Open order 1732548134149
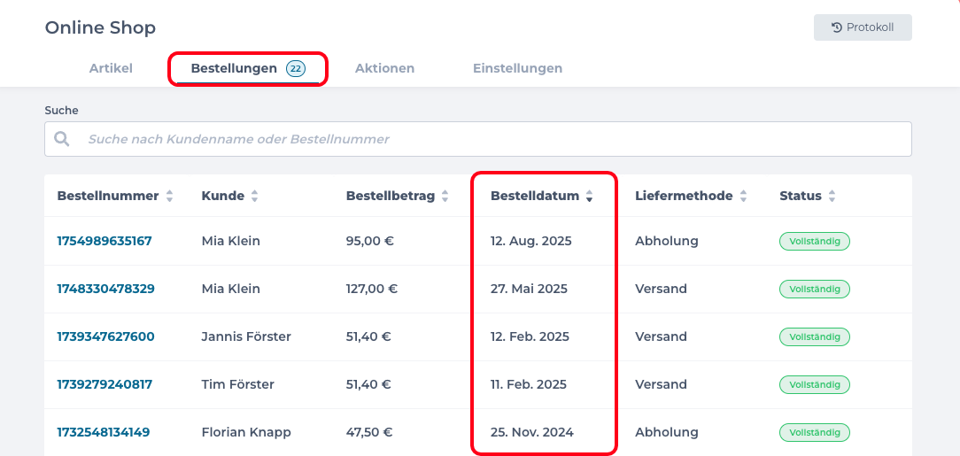The image size is (960, 456). click(x=103, y=432)
